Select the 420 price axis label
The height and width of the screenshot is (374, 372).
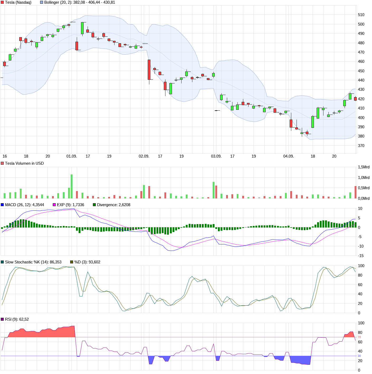tap(361, 99)
